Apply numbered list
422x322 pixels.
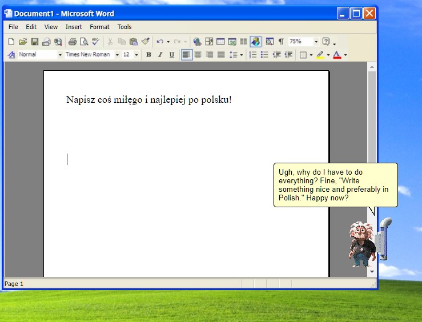click(x=253, y=55)
